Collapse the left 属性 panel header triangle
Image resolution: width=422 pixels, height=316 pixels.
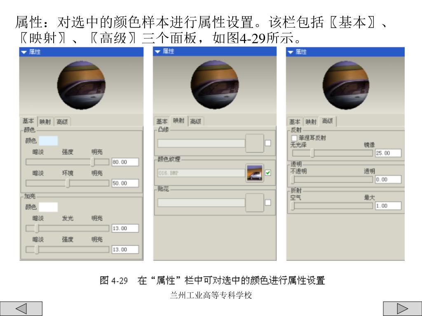(x=23, y=52)
